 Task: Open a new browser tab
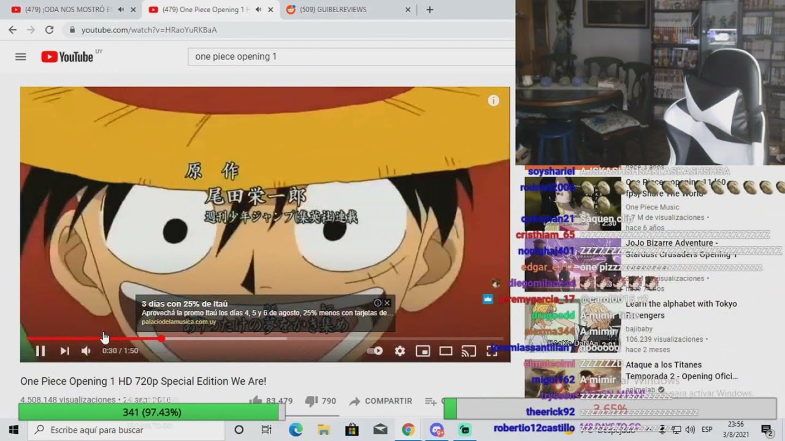tap(429, 10)
